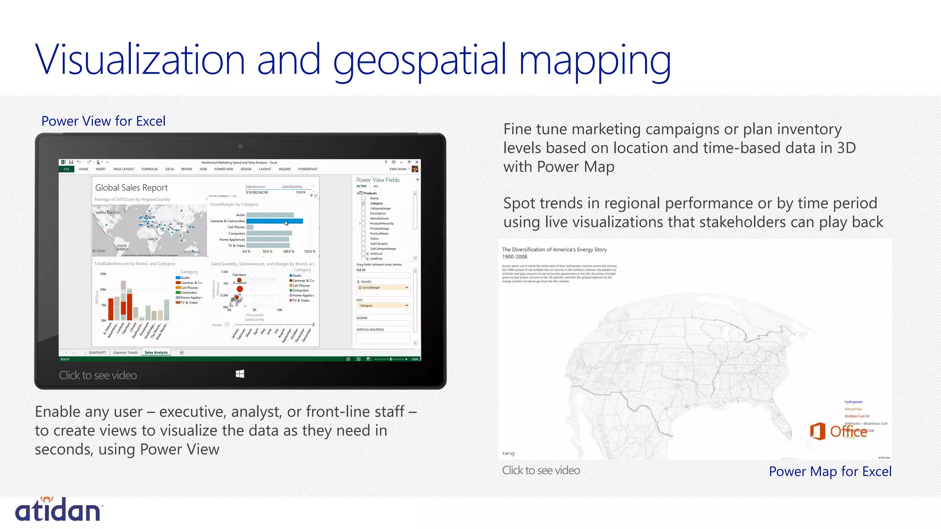Click the zoom out minus icon
941x529 pixels.
tap(376, 359)
